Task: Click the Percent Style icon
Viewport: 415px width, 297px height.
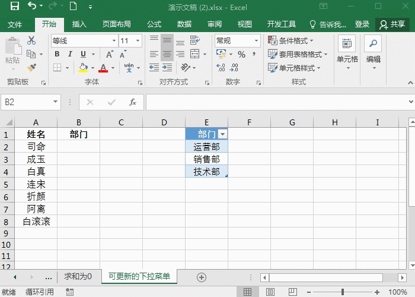Action: point(241,55)
